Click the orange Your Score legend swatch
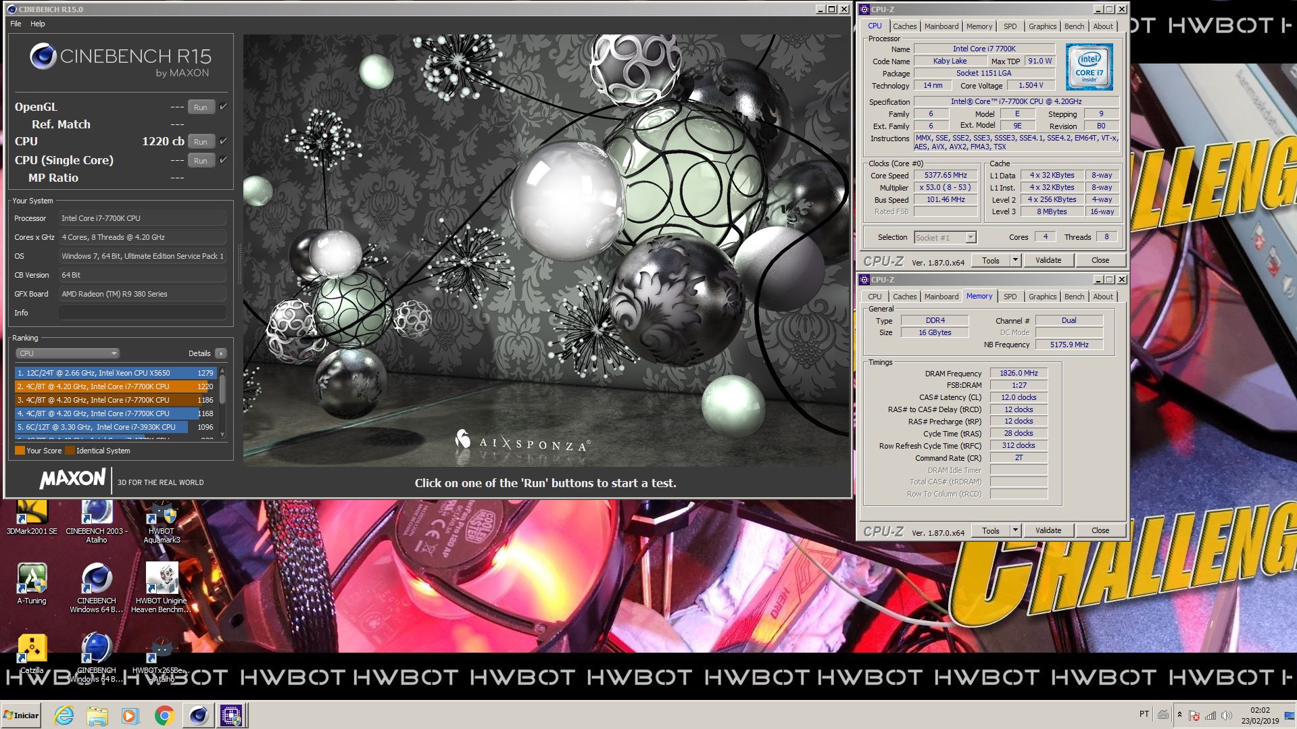 [20, 451]
